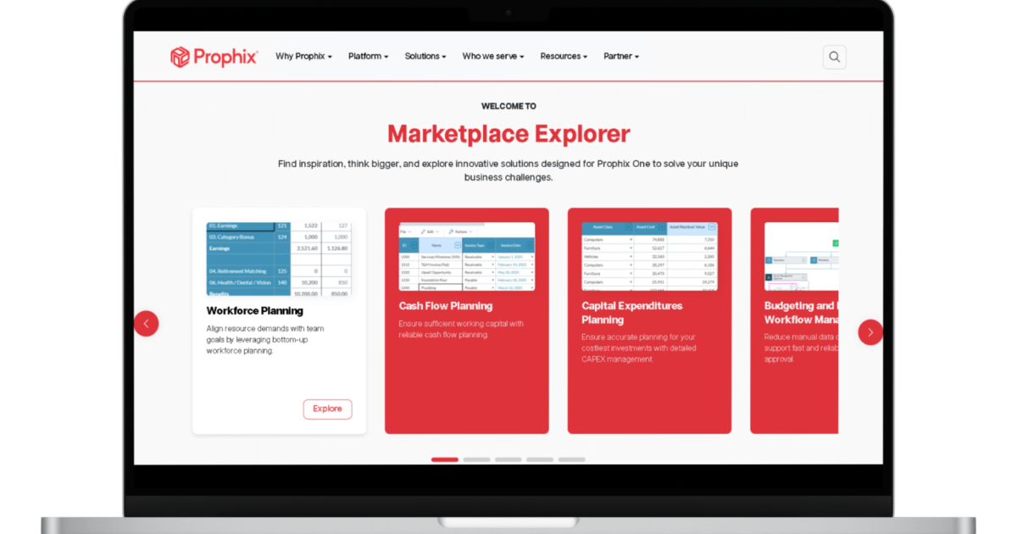The width and height of the screenshot is (1017, 534).
Task: Open the File dropdown in Cash Flow preview
Action: (x=404, y=231)
